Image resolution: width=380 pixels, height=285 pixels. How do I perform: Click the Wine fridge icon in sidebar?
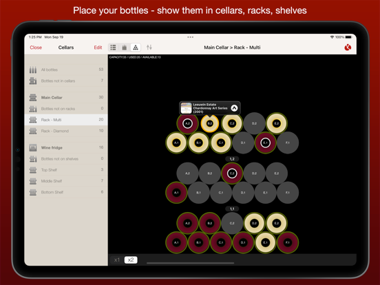pyautogui.click(x=33, y=147)
